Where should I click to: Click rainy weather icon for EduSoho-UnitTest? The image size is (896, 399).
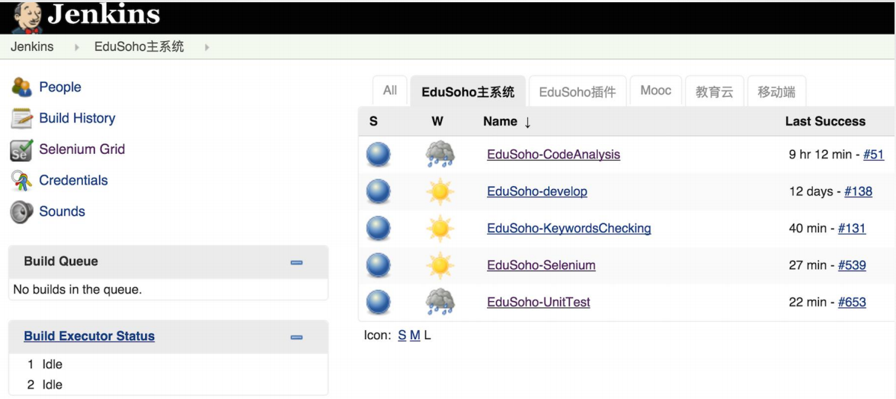pos(440,303)
